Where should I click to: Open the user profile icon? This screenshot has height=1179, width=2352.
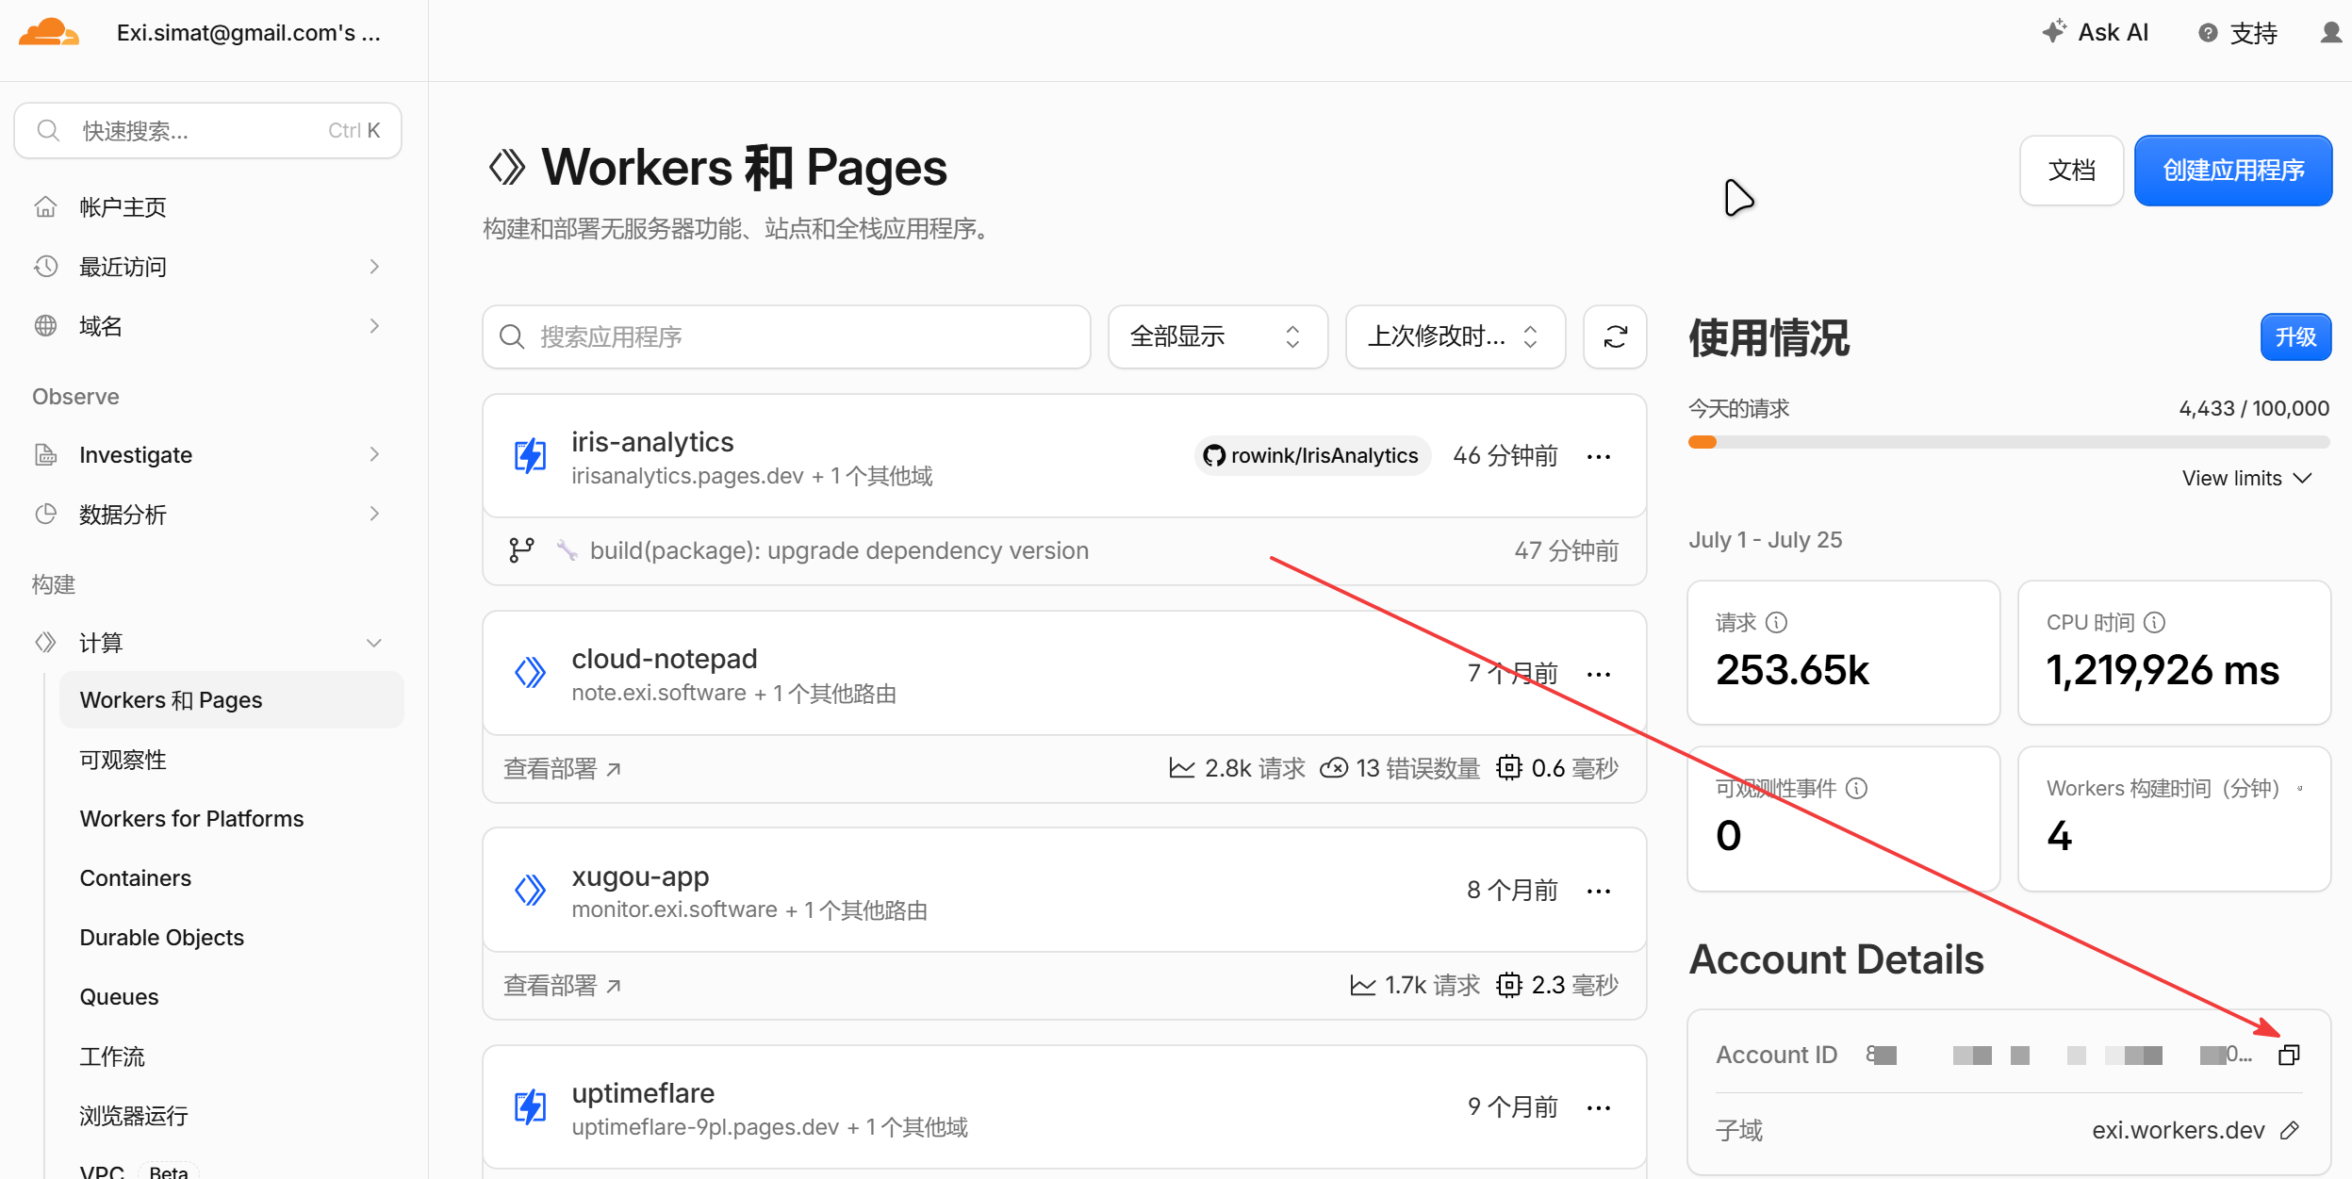click(x=2330, y=33)
